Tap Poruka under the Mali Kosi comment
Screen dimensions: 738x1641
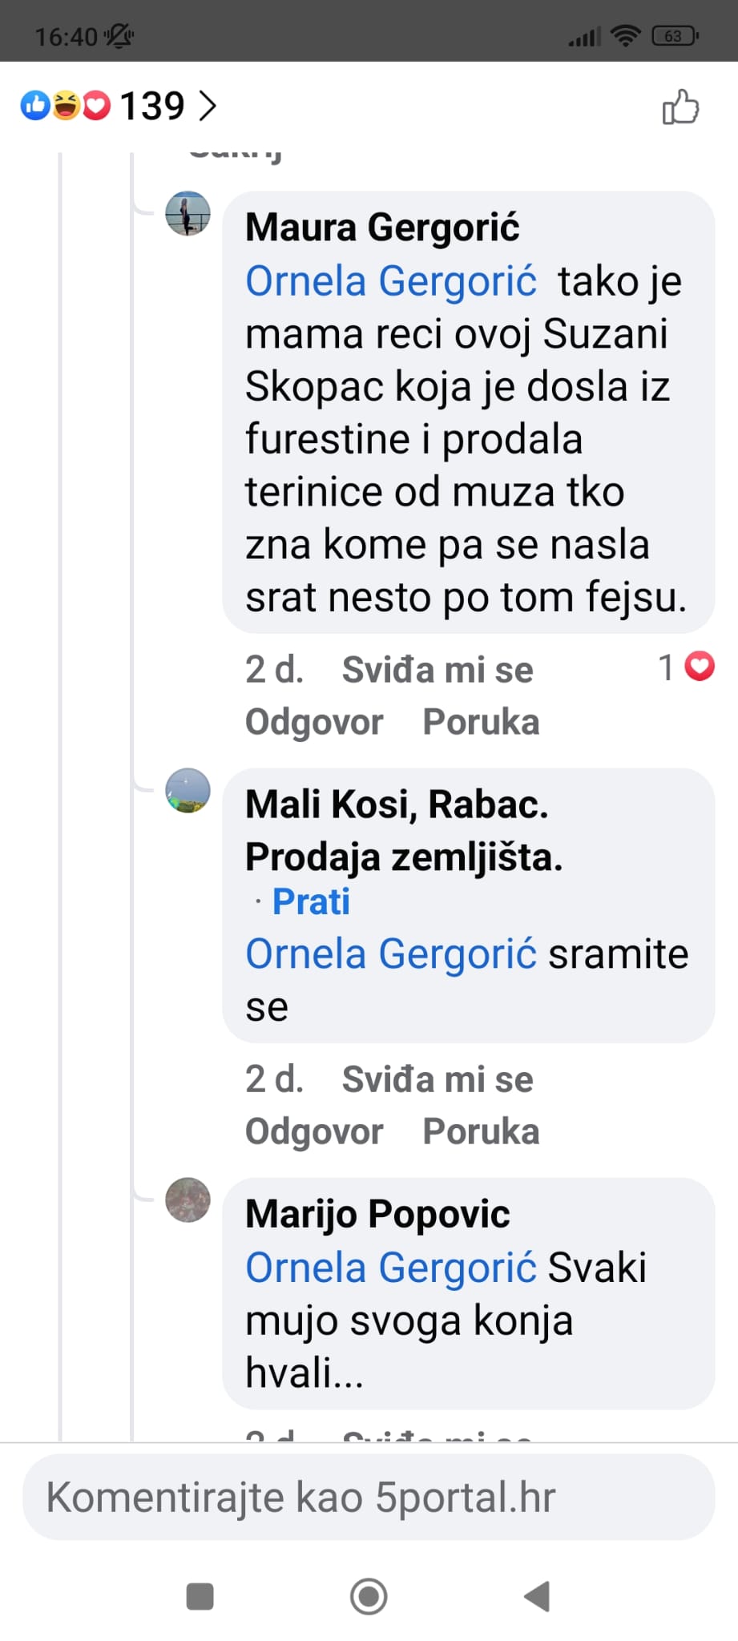pos(481,1131)
